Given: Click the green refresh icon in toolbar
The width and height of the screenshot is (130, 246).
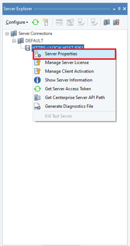Looking at the screenshot, I should [x=36, y=22].
